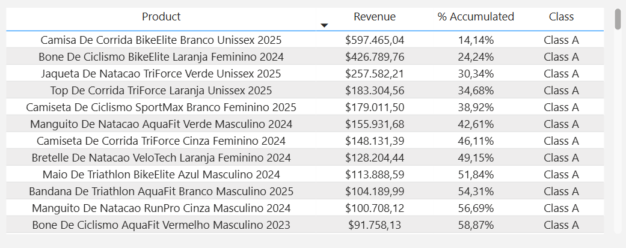Click the % Accumulated column header
626x248 pixels.
[476, 17]
